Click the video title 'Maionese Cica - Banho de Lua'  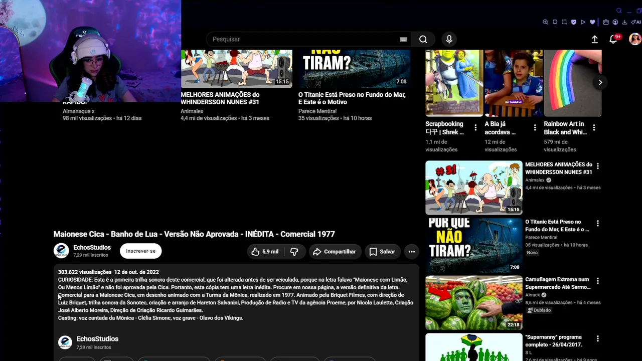(194, 234)
